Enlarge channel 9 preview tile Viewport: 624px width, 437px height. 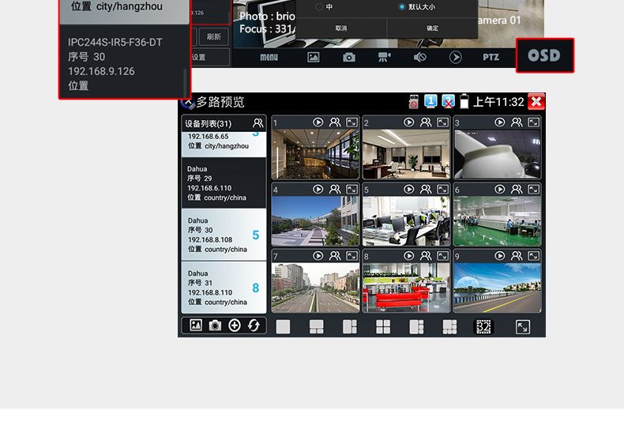[x=533, y=255]
